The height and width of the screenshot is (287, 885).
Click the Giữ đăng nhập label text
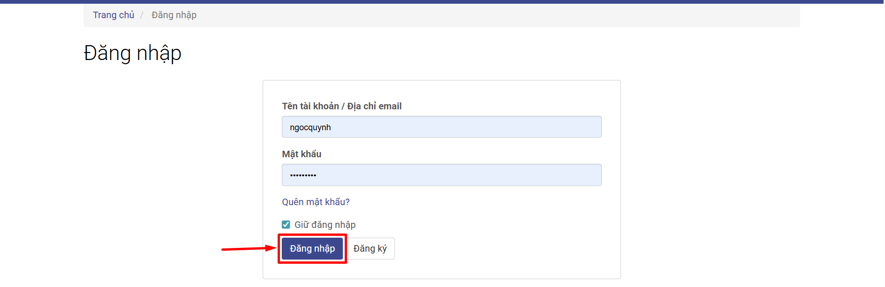pos(325,225)
